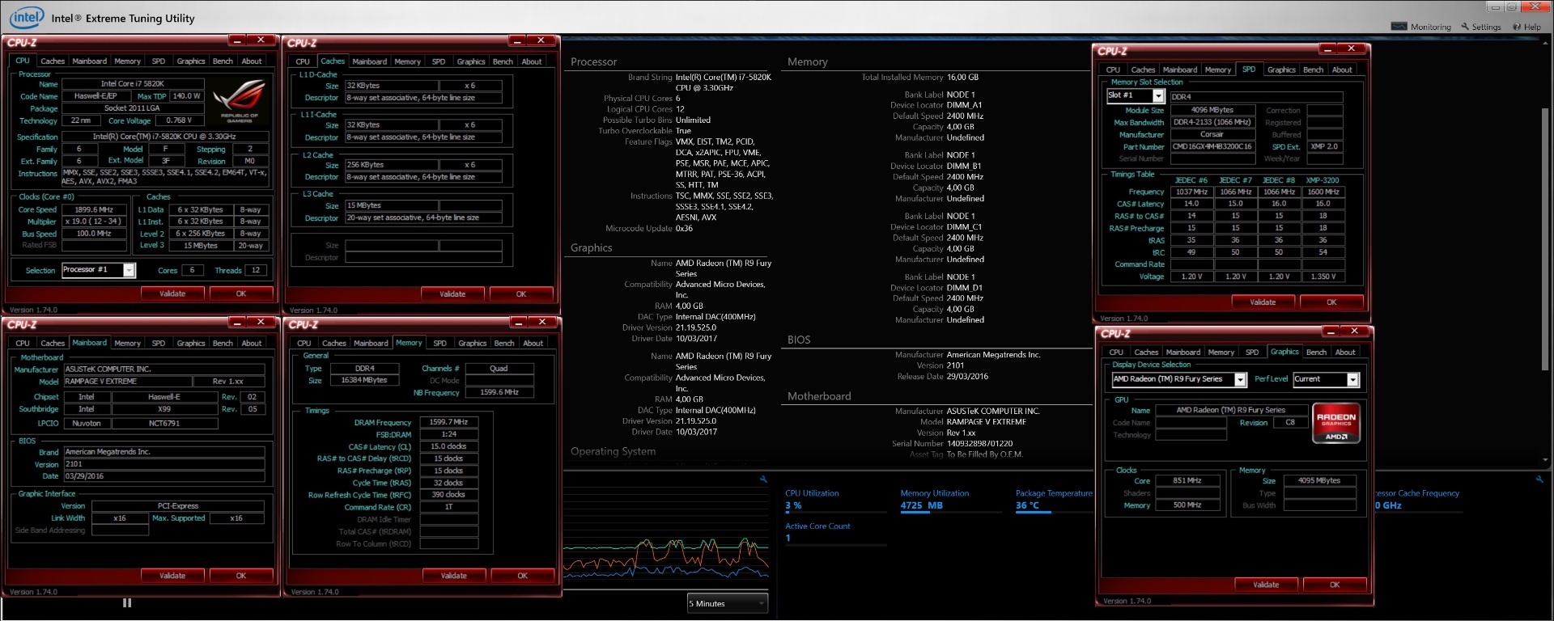This screenshot has height=621, width=1554.
Task: Click the Processor section heading in XTU
Action: (x=593, y=62)
